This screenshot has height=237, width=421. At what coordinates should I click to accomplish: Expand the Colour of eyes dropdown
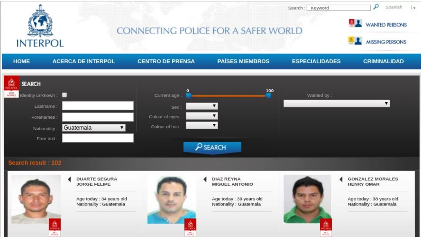[x=202, y=116]
